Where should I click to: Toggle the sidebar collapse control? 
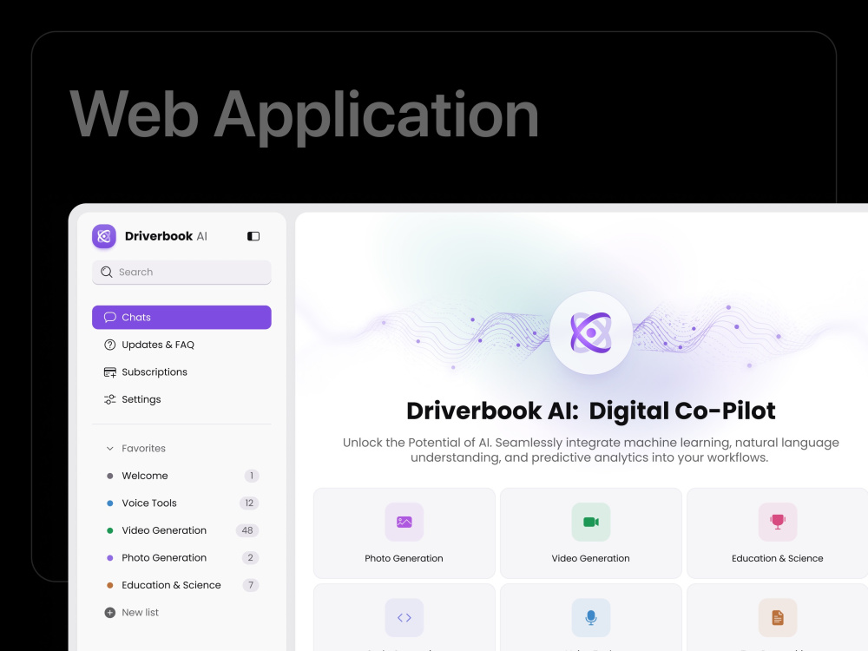click(253, 235)
